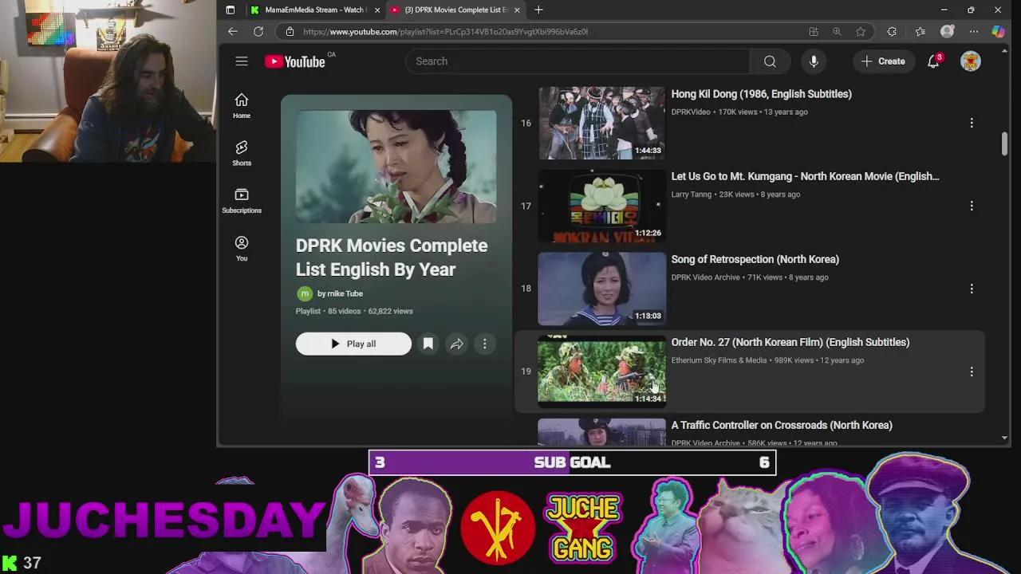Open the browser profile icon
The height and width of the screenshot is (574, 1021).
pos(947,32)
